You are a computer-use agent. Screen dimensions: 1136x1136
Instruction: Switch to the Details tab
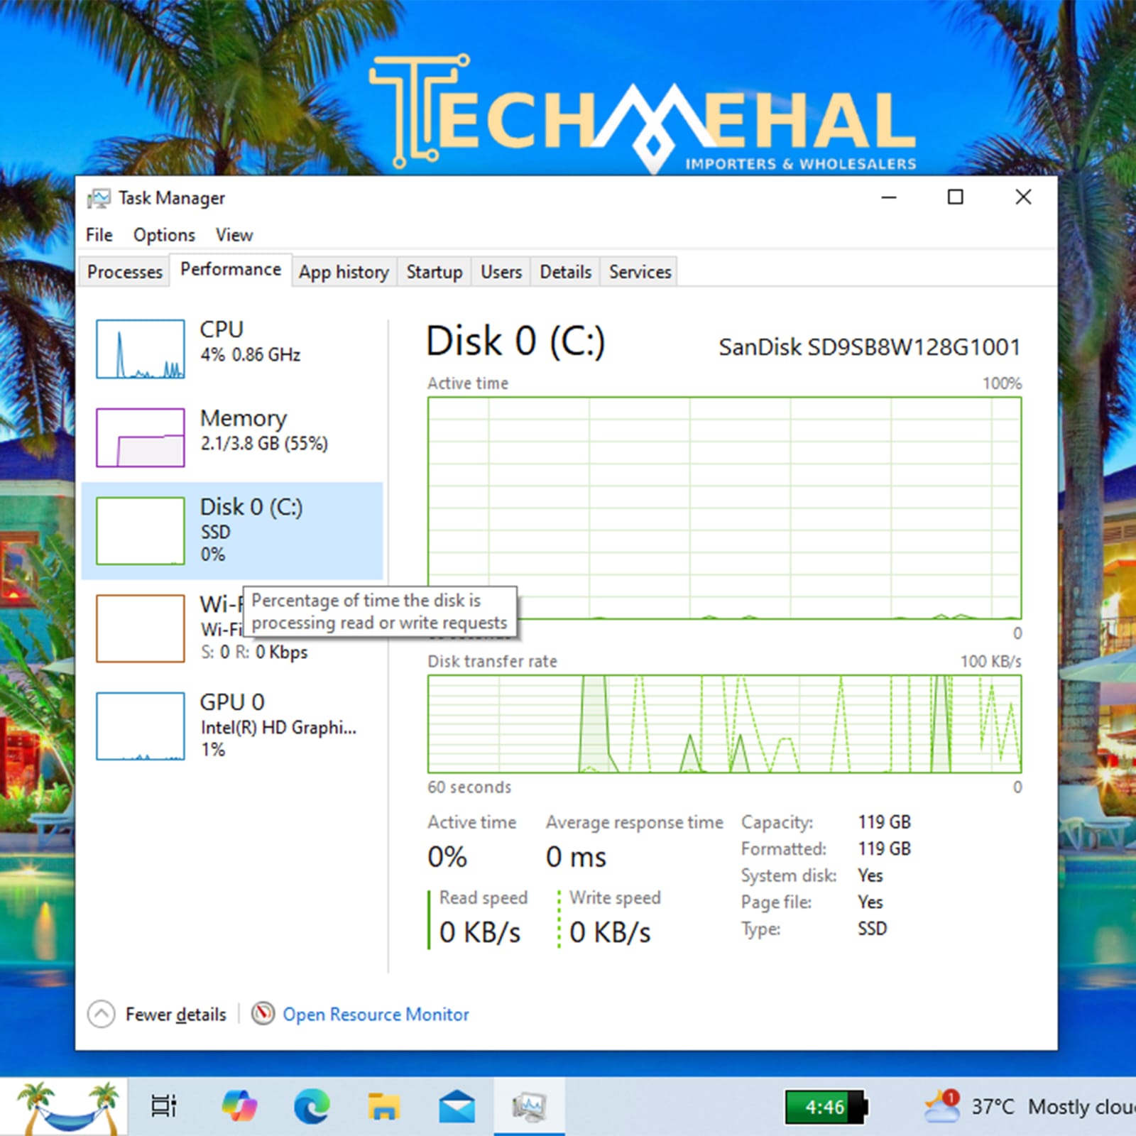(x=566, y=272)
